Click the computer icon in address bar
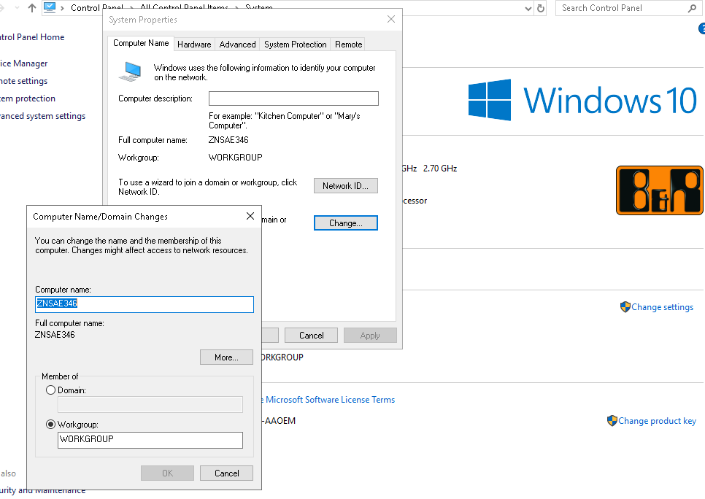The image size is (705, 499). (50, 7)
